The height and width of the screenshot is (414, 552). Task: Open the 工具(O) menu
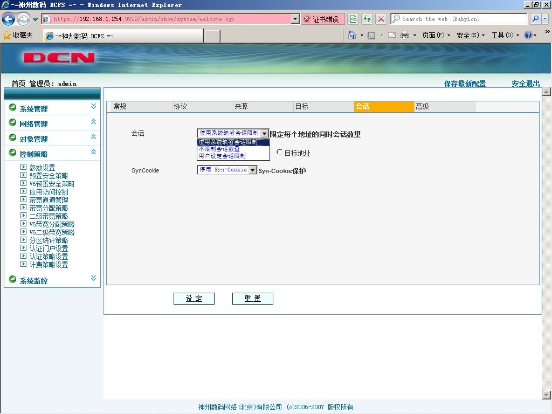[505, 35]
